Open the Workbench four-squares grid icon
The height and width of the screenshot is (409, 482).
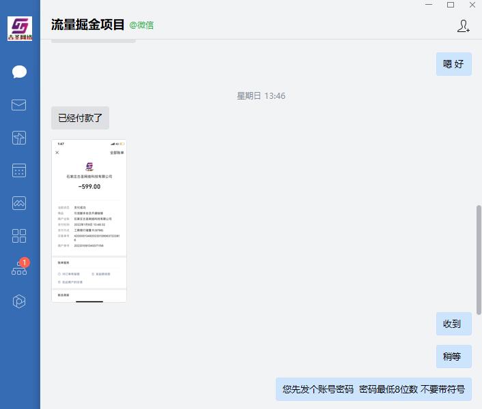[19, 236]
